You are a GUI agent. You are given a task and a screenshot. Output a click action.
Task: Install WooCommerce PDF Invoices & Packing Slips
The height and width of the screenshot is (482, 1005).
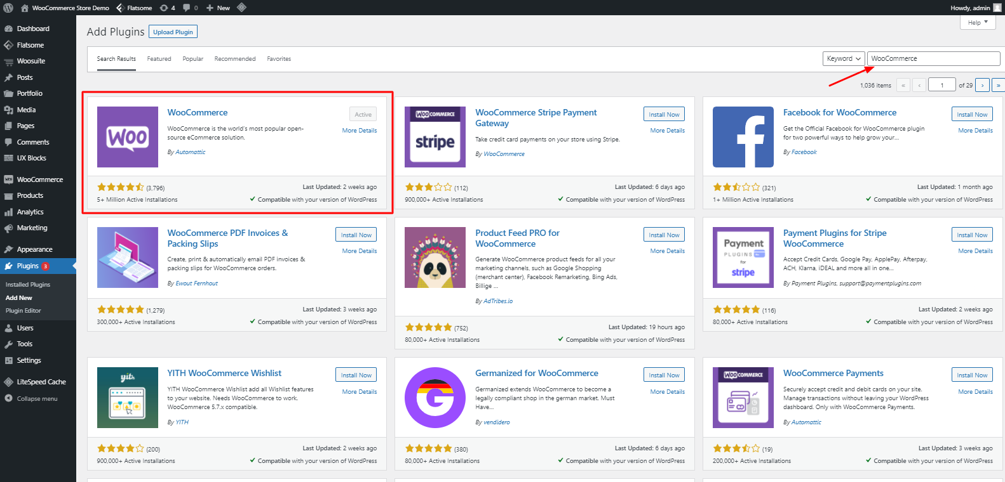click(x=356, y=235)
